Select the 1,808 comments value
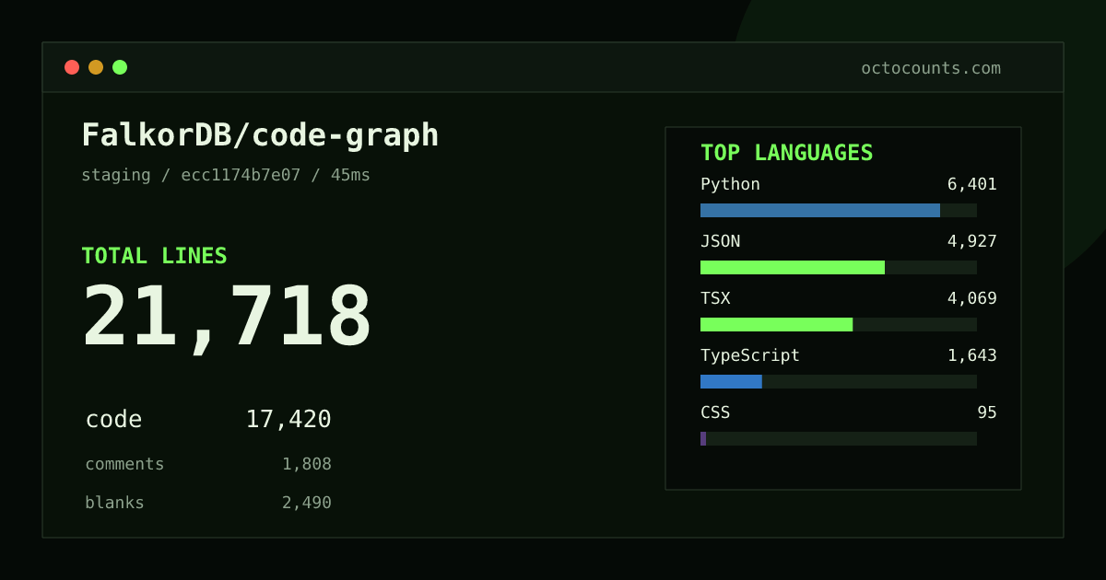1106x580 pixels. [307, 464]
